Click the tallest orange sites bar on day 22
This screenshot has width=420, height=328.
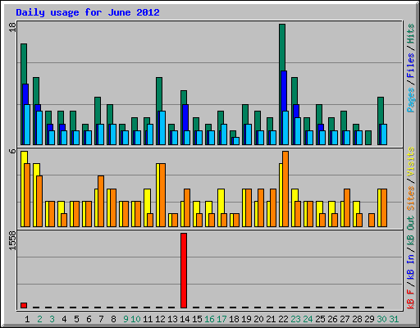pyautogui.click(x=285, y=189)
